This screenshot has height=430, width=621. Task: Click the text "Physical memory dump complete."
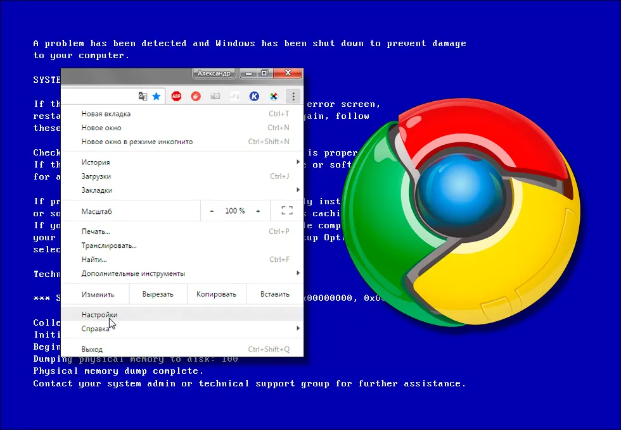(118, 371)
